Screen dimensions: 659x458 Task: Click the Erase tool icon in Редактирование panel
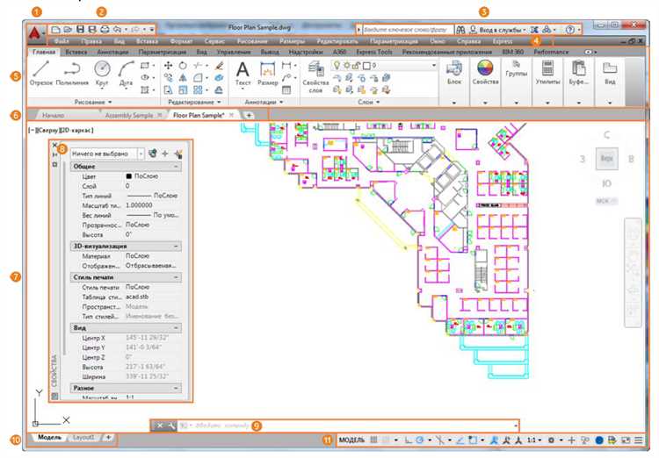(x=219, y=66)
